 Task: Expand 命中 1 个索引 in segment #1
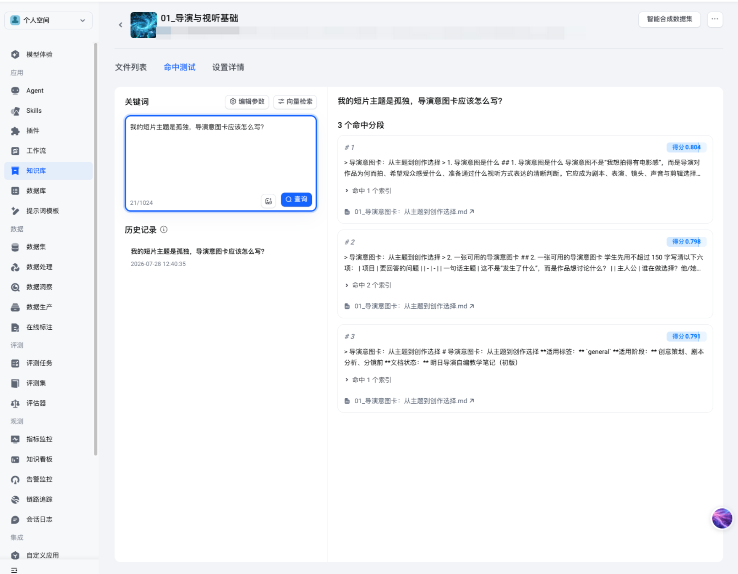point(368,190)
